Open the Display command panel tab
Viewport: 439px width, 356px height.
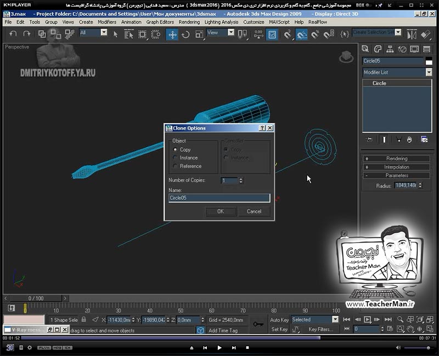pos(414,49)
